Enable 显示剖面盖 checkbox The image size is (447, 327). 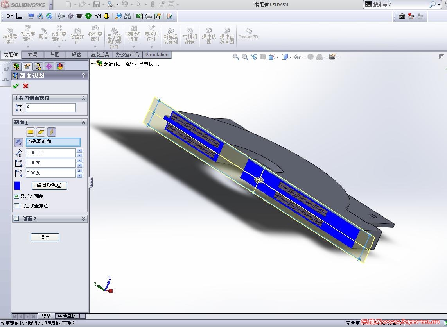click(16, 196)
